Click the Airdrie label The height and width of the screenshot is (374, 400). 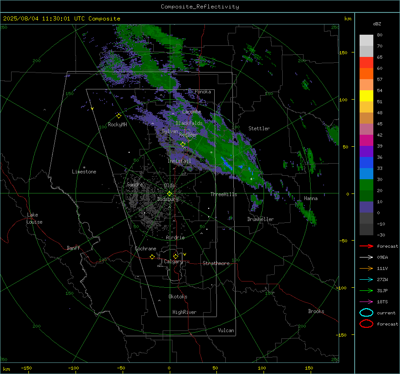(x=175, y=237)
